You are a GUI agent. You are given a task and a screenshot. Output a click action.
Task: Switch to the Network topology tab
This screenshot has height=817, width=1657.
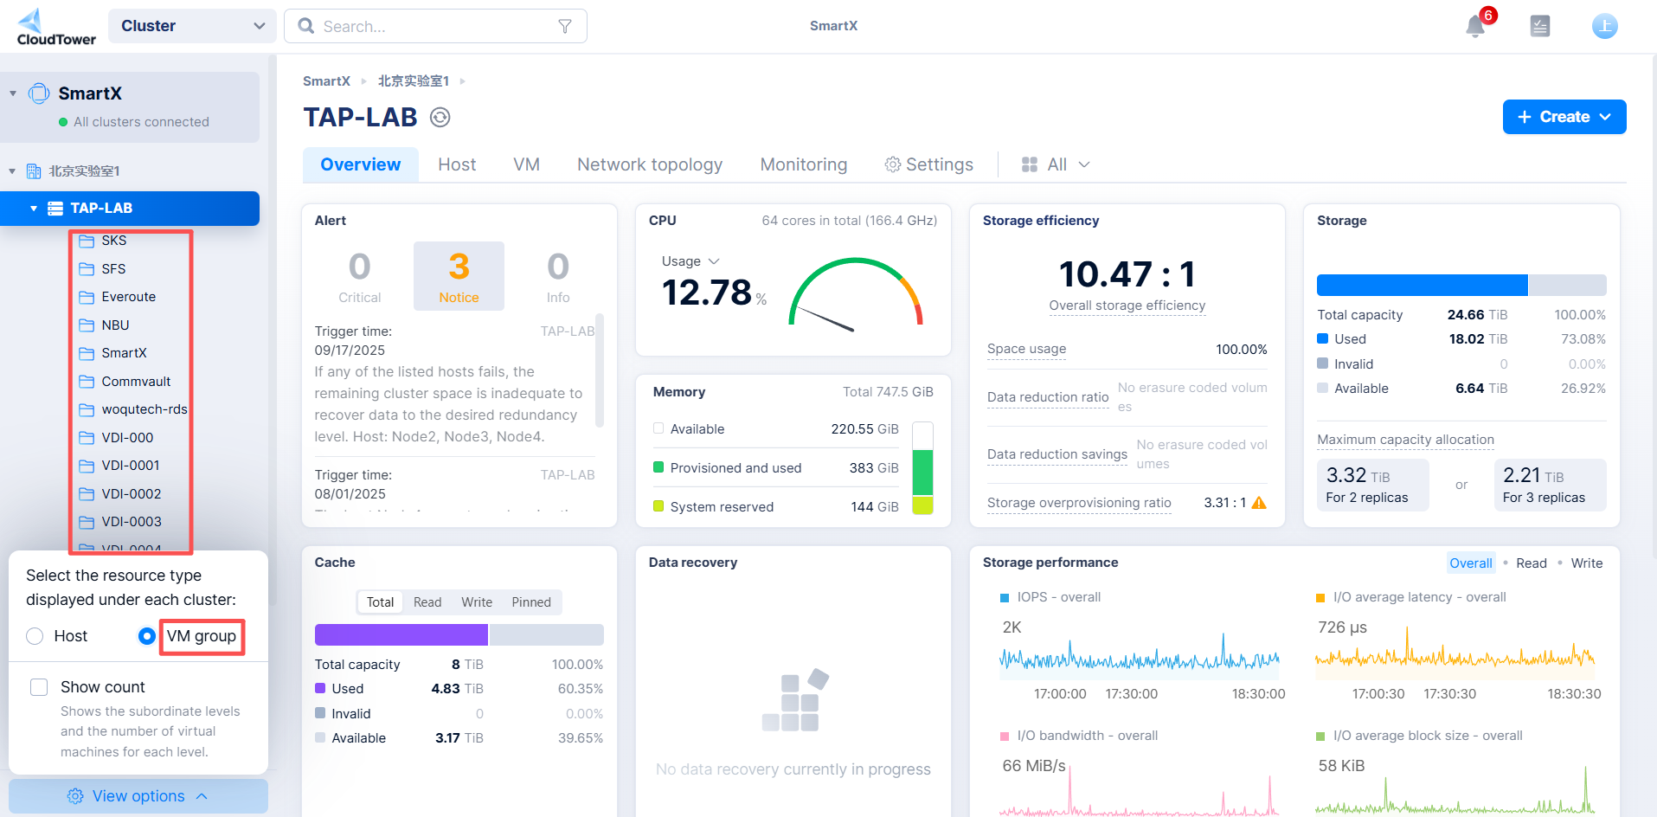[649, 164]
